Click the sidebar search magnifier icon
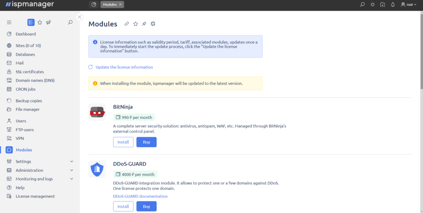 (70, 22)
